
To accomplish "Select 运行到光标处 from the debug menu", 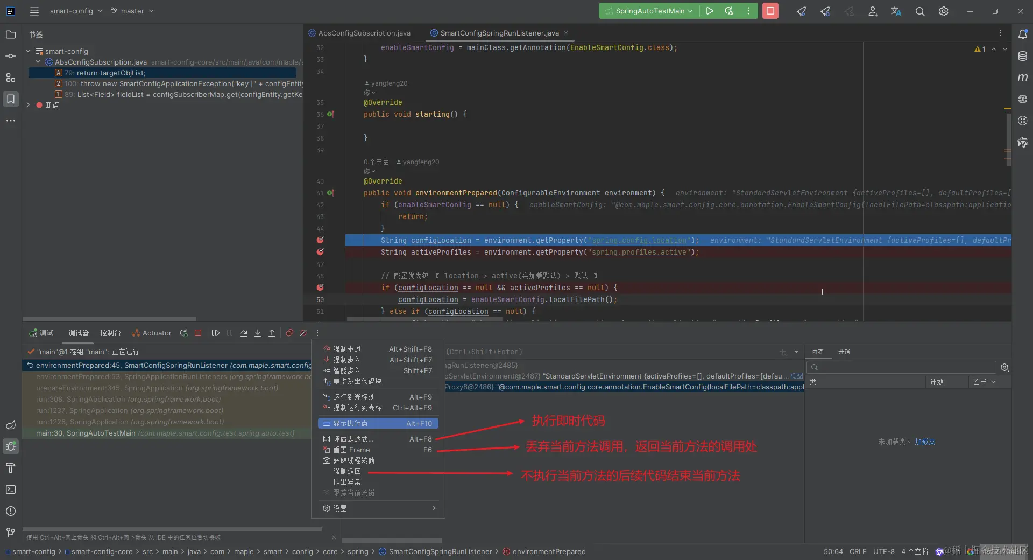I will (378, 397).
